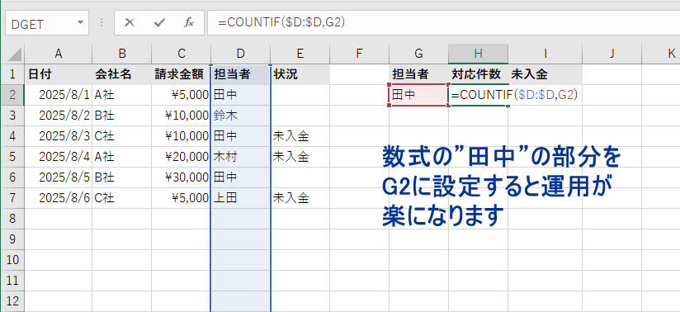Select the 対応件数 header cell
680x312 pixels.
478,74
